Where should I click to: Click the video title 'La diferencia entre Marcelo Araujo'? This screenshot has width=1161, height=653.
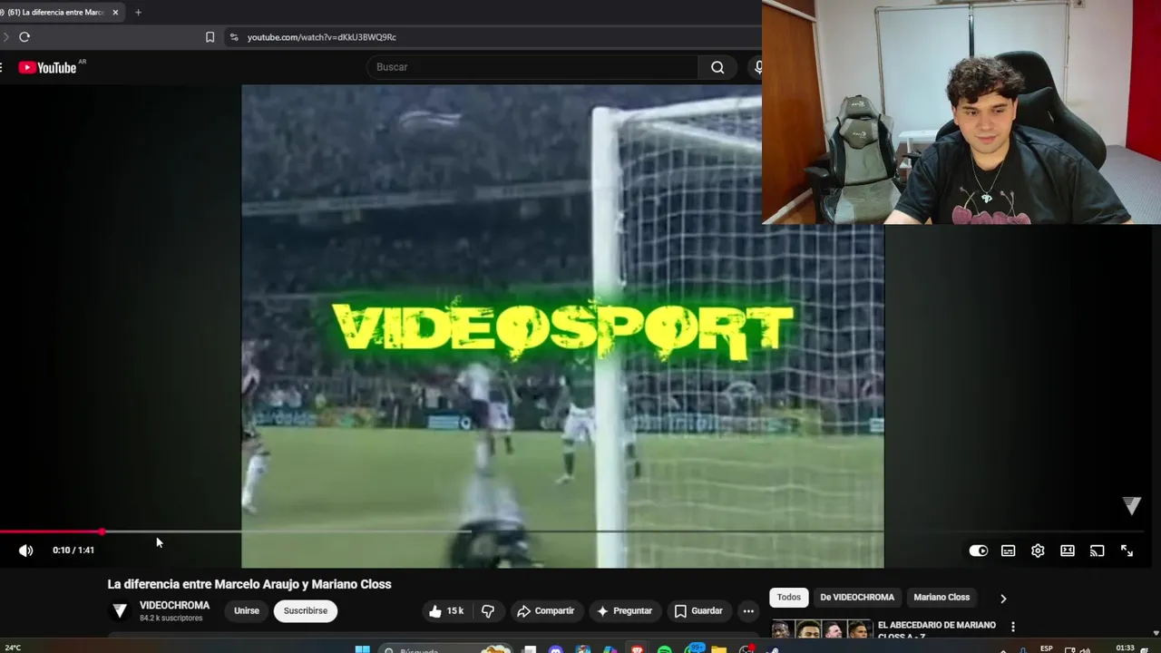[x=249, y=584]
